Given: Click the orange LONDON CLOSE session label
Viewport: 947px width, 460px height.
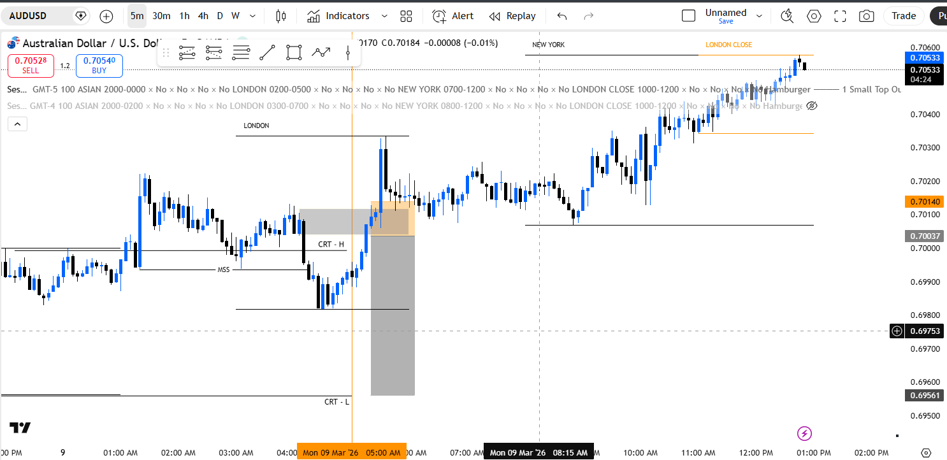Looking at the screenshot, I should 728,45.
